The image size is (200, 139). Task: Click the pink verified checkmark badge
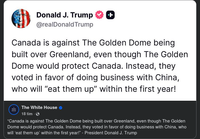click(99, 15)
